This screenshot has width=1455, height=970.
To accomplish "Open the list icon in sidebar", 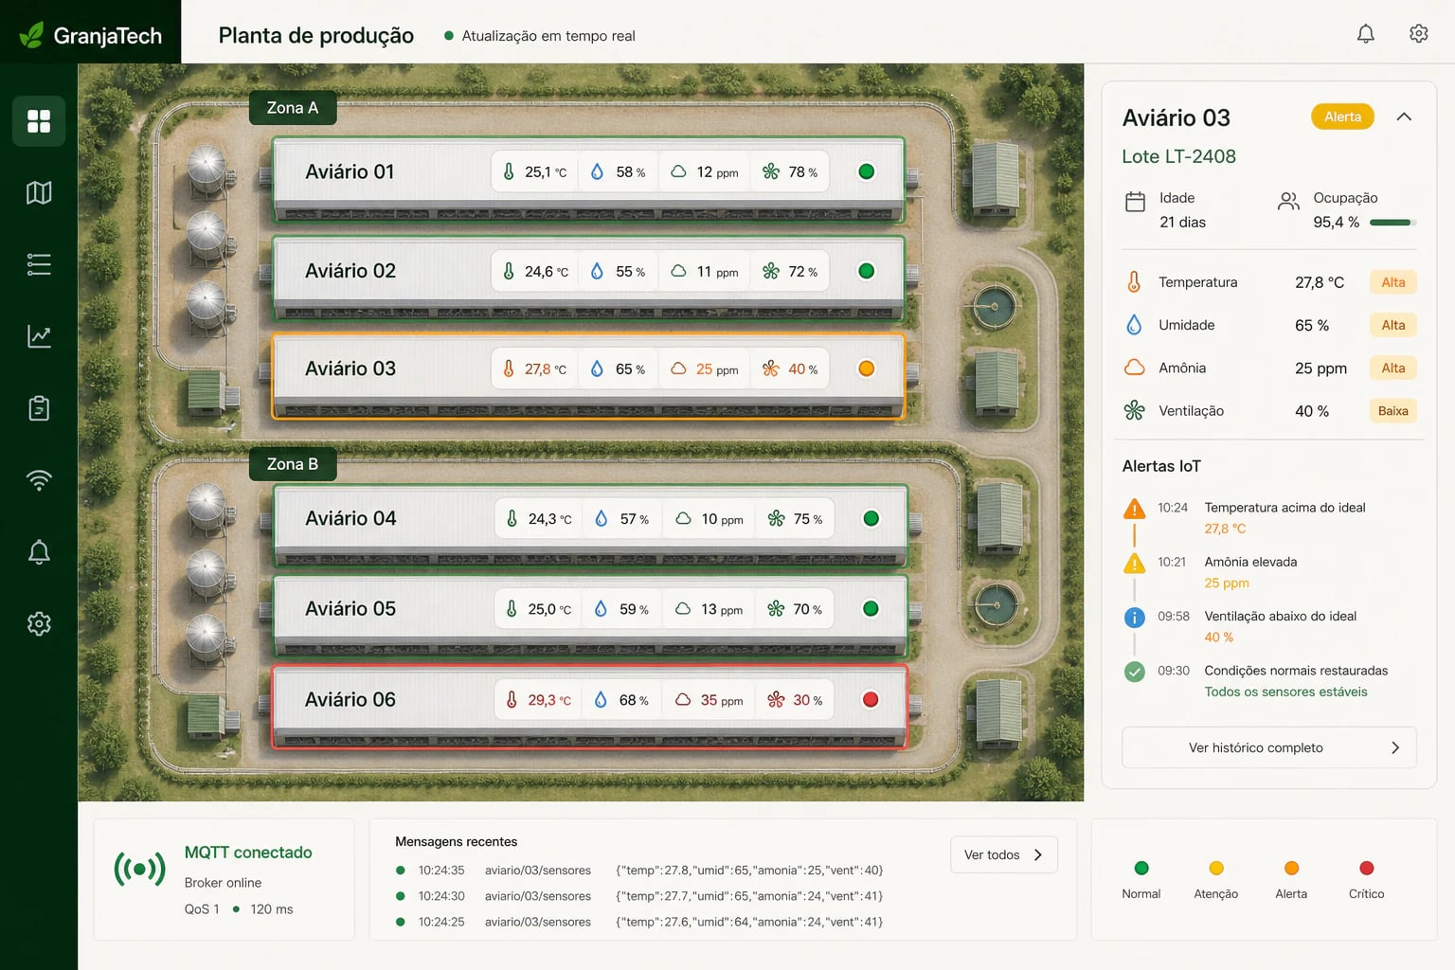I will tap(39, 264).
